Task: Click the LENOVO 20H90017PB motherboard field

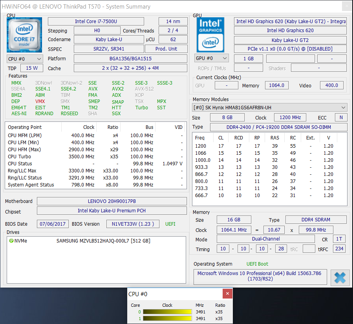Action: (x=112, y=201)
